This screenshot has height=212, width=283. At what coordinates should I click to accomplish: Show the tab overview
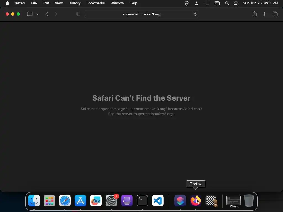click(275, 14)
